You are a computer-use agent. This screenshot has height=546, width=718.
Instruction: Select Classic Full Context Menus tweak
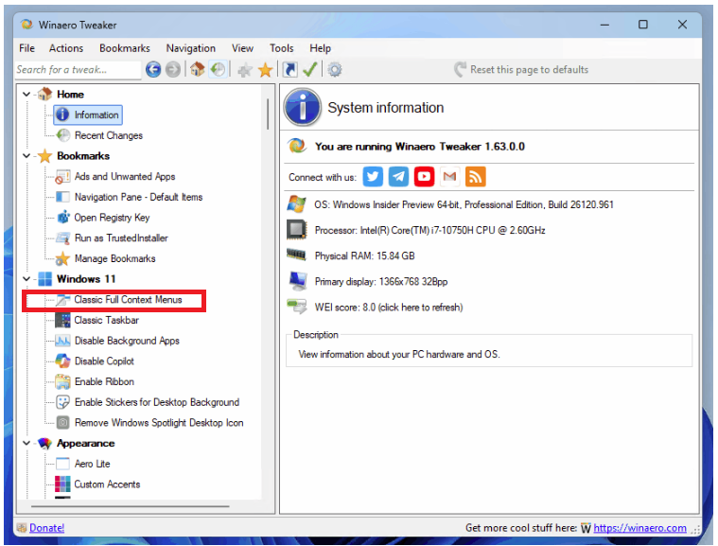[x=128, y=300]
